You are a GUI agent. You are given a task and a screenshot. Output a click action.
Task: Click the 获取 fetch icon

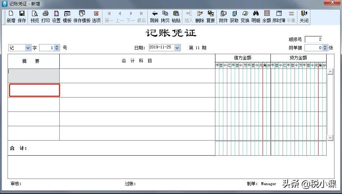234,16
